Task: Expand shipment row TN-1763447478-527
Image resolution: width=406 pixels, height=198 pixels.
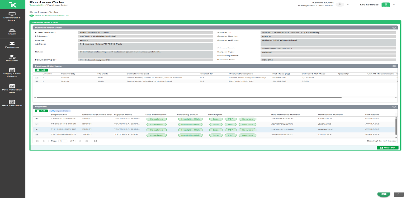Action: (37, 135)
